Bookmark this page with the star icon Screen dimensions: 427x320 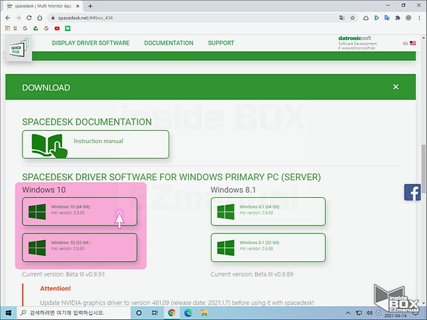point(353,18)
